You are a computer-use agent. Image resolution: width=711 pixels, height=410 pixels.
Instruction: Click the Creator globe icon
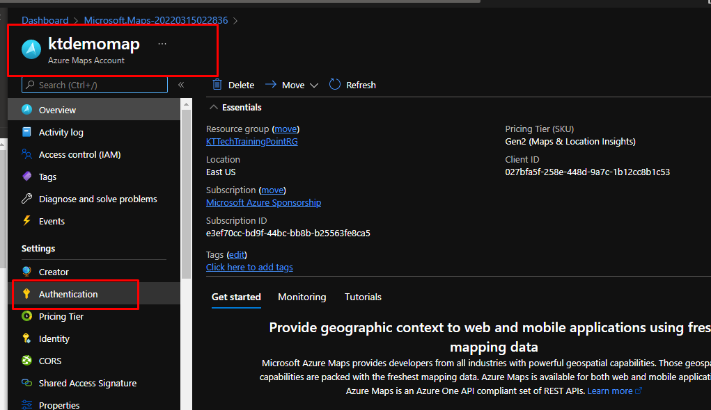[x=26, y=271]
